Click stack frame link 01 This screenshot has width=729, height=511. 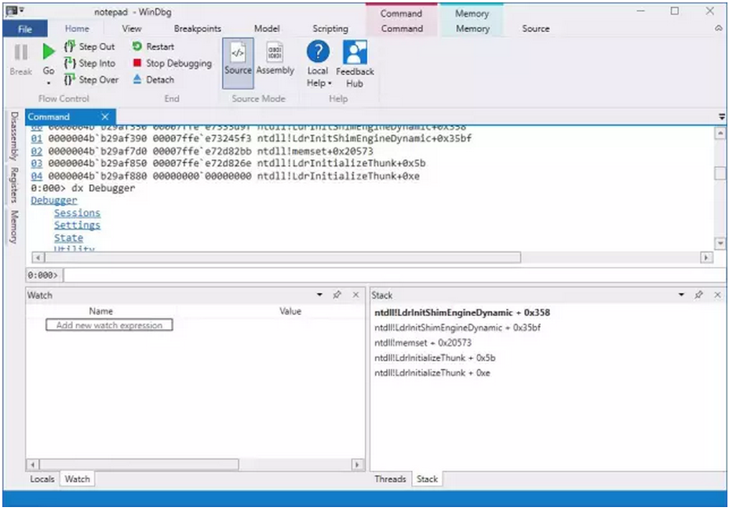coord(37,139)
